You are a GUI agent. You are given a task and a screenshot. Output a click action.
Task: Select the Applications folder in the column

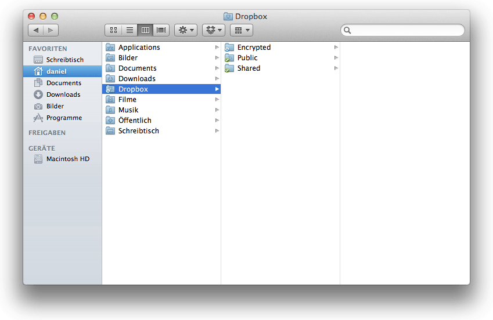[x=161, y=48]
